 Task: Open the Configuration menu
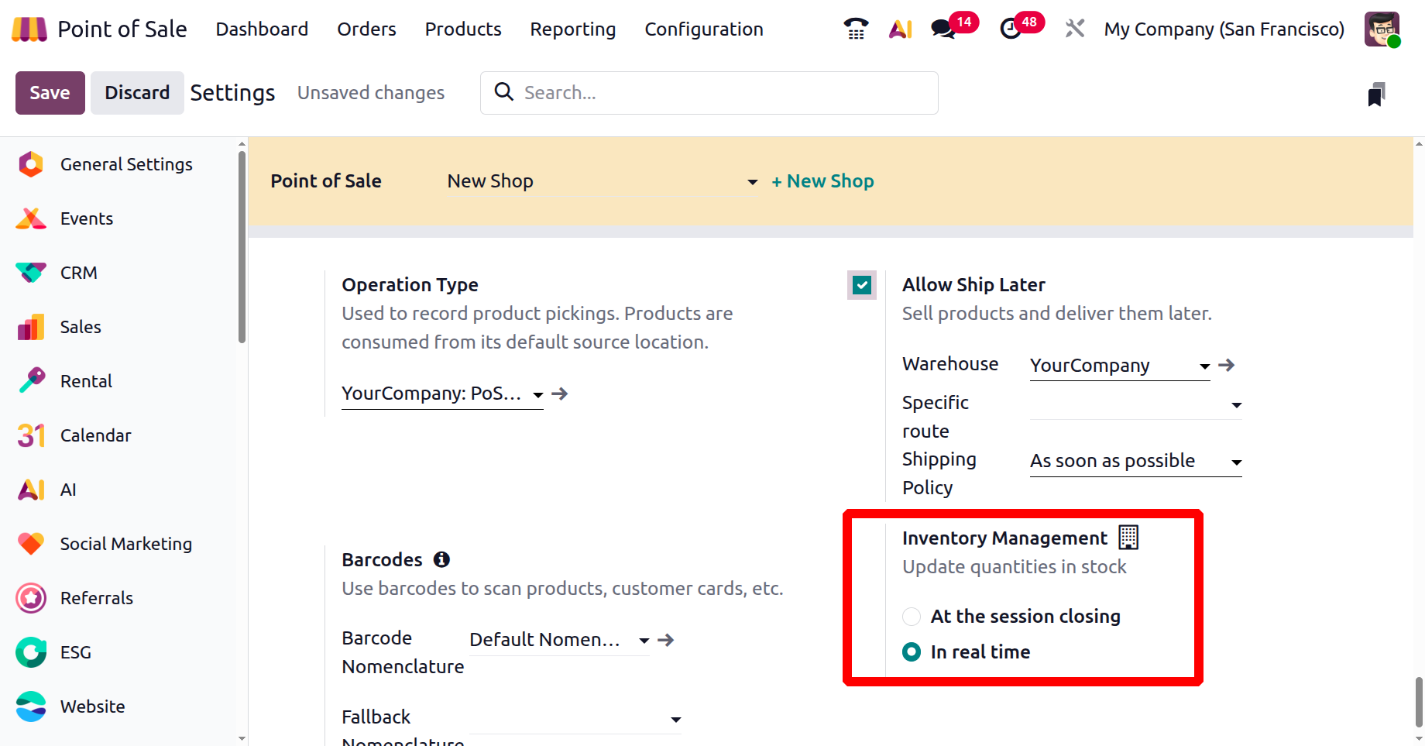tap(703, 29)
